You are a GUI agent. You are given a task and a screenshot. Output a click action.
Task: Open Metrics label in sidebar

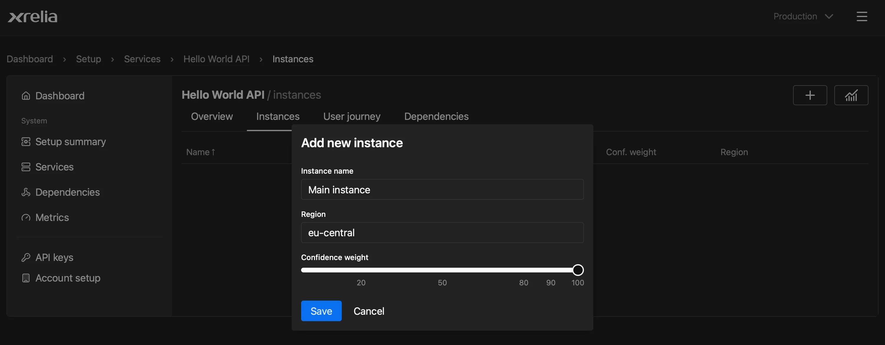coord(52,217)
